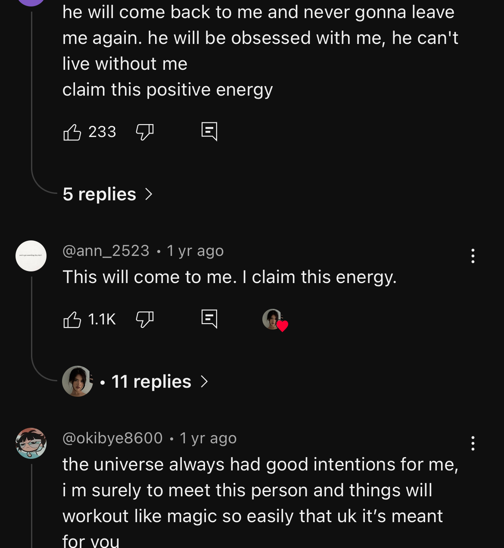Expand the 5 replies thread
This screenshot has width=504, height=548.
tap(108, 194)
